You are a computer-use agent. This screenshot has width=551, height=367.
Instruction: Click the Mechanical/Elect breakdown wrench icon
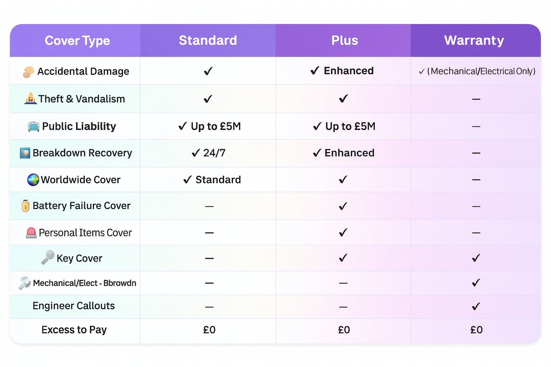[x=25, y=283]
